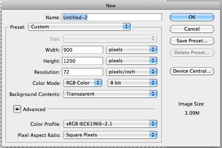Open the Color Profile sRGB dropdown
This screenshot has width=222, height=148.
[x=110, y=124]
